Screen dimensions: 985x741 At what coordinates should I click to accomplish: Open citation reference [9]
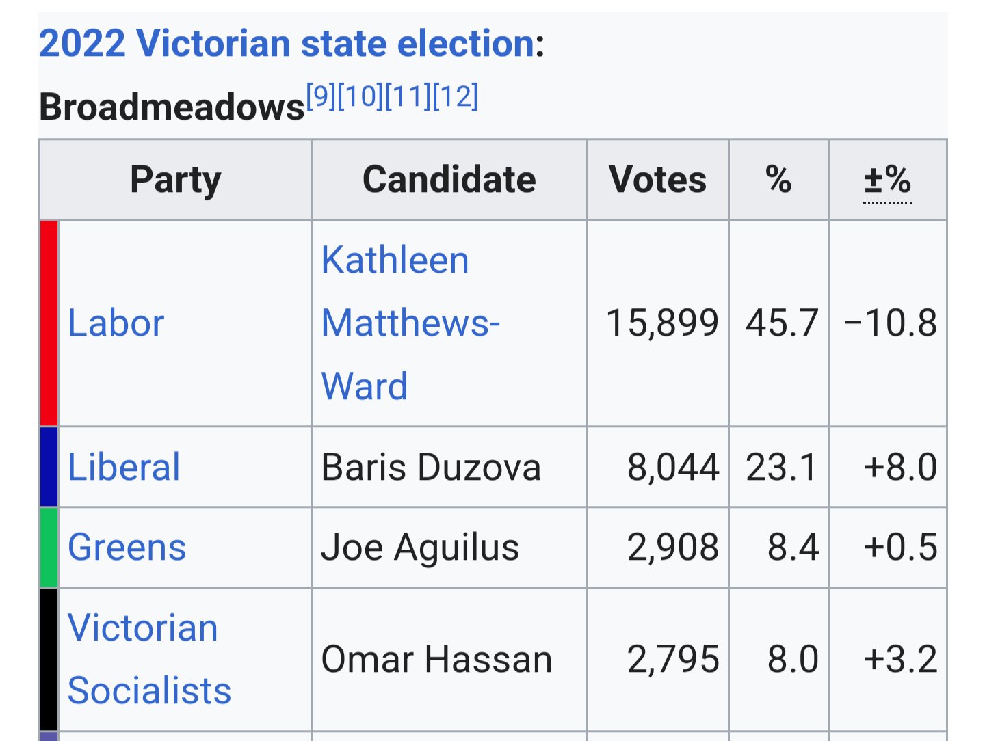pyautogui.click(x=321, y=96)
